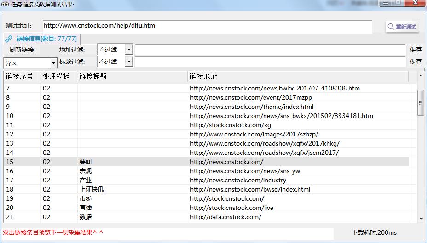Click the 标题过滤 text input field

click(271, 62)
